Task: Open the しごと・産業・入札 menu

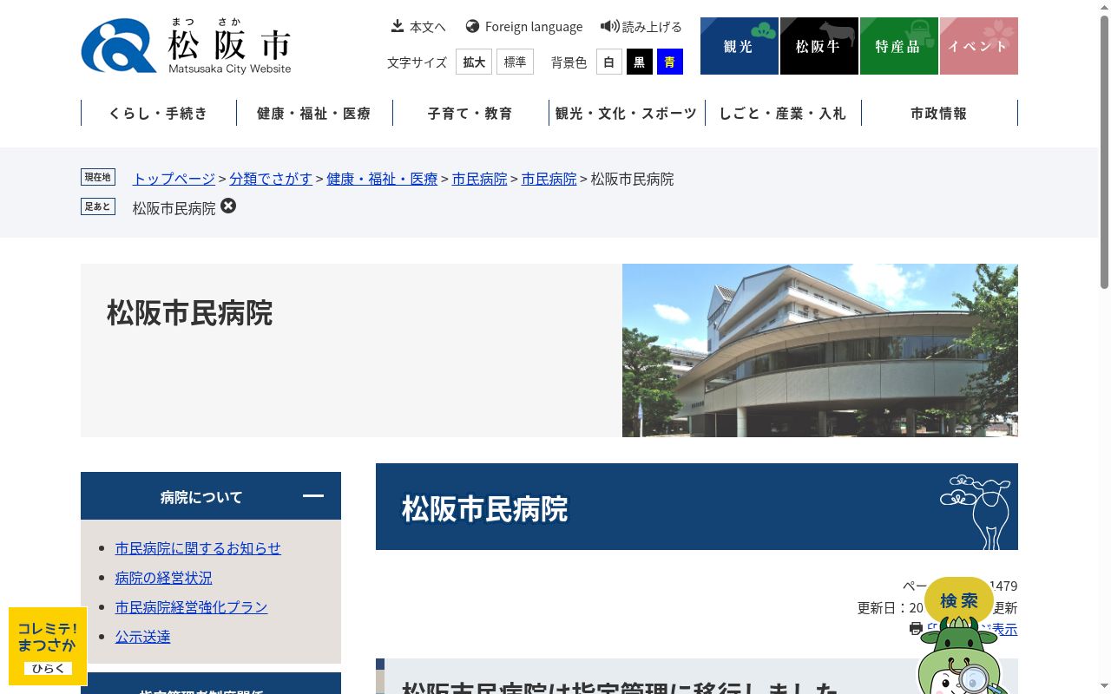Action: (x=783, y=113)
